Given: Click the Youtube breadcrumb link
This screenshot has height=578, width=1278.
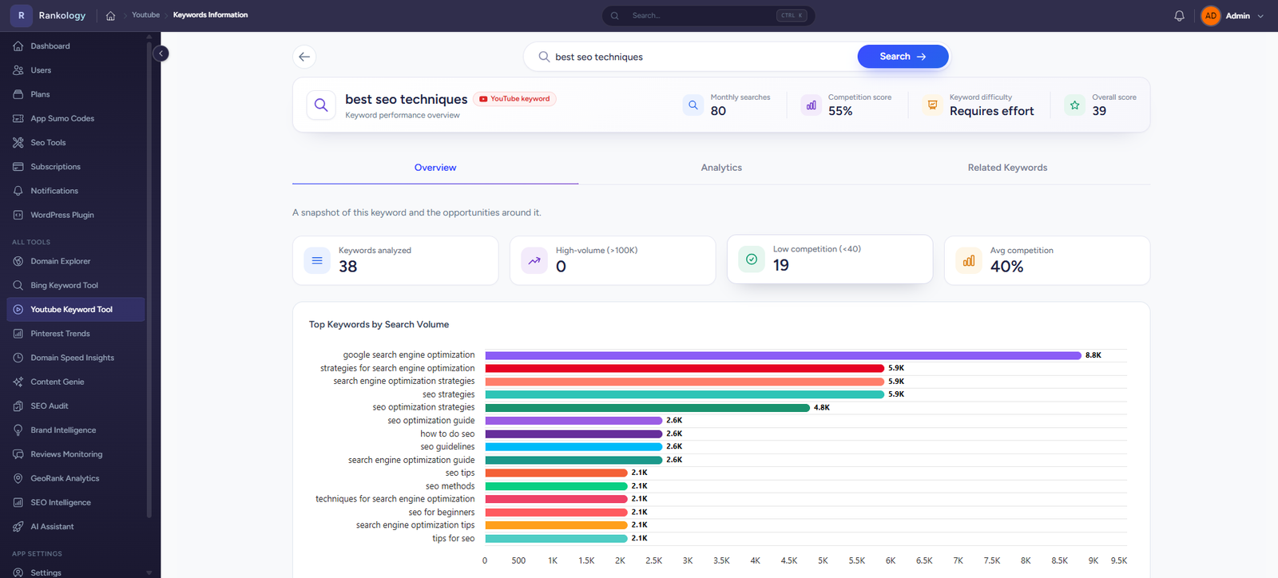Looking at the screenshot, I should 145,15.
